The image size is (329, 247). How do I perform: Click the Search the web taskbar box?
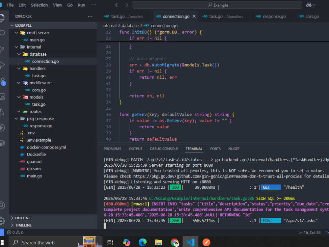click(56, 242)
